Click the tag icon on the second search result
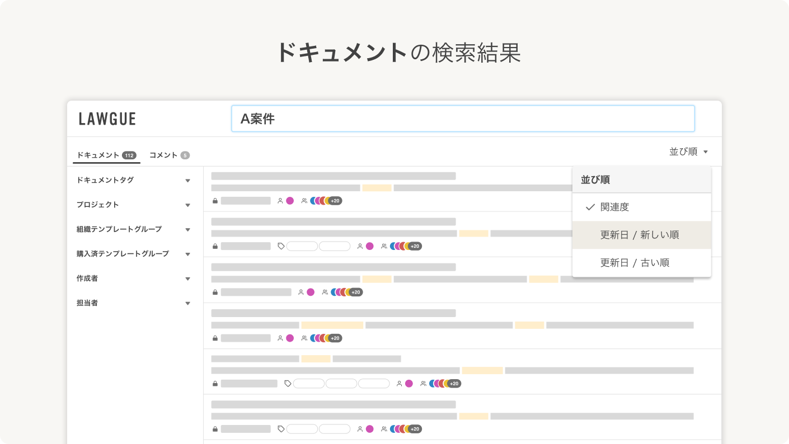This screenshot has height=444, width=789. 281,246
